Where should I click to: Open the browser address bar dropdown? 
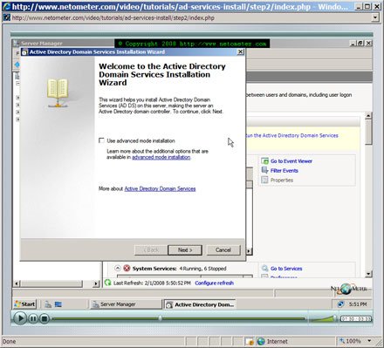375,17
